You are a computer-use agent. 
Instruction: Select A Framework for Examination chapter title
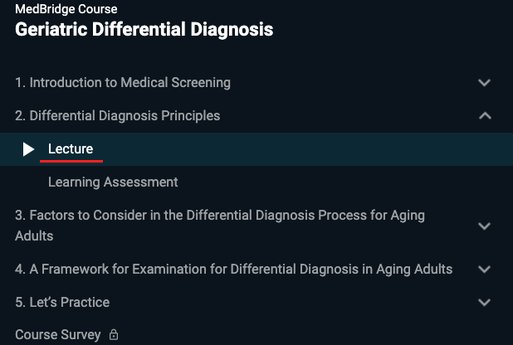click(x=233, y=270)
